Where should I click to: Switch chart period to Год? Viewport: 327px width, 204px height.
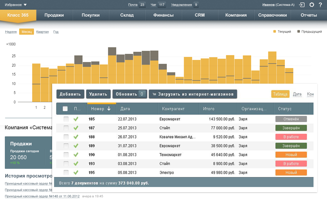56,32
